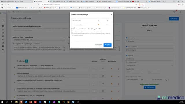Click the circular icon in the Documento header row
Screen dimensions: 185x104
coord(107,21)
